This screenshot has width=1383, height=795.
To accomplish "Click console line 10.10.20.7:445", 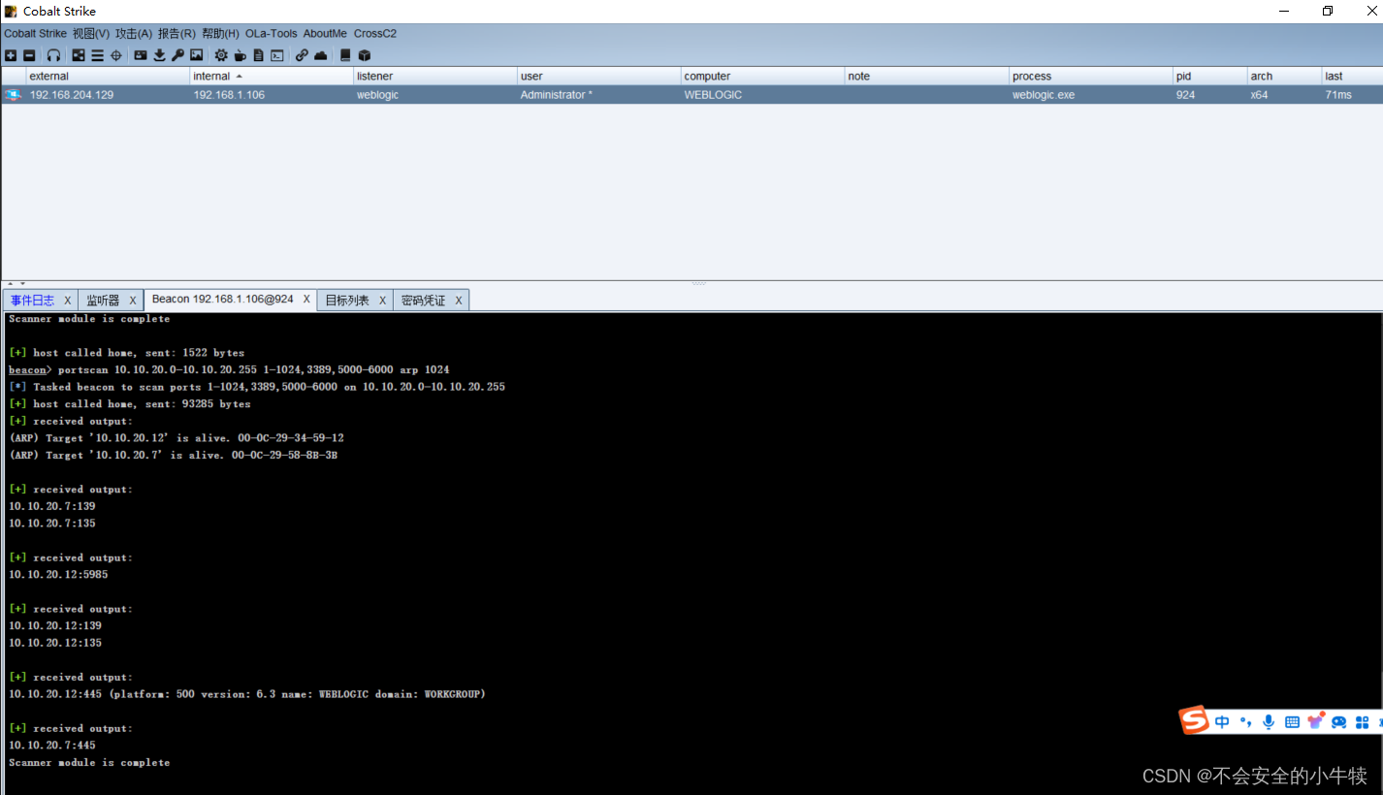I will coord(52,746).
